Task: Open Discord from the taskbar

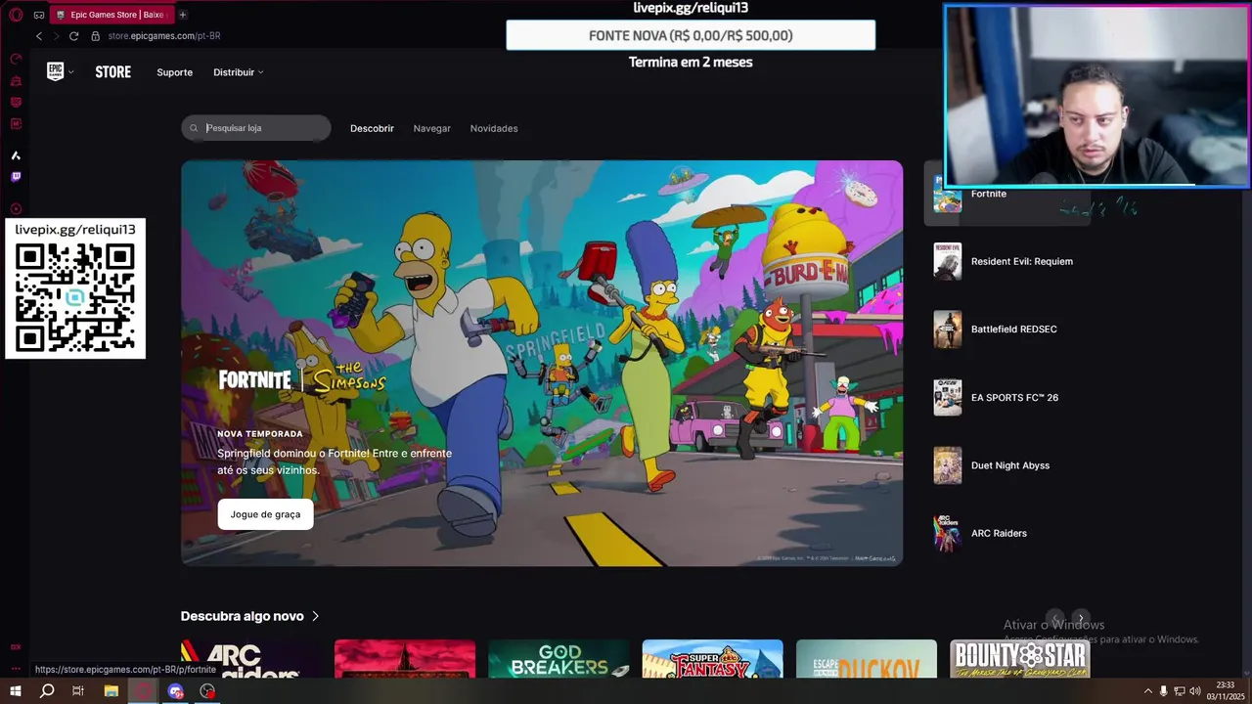Action: coord(176,691)
